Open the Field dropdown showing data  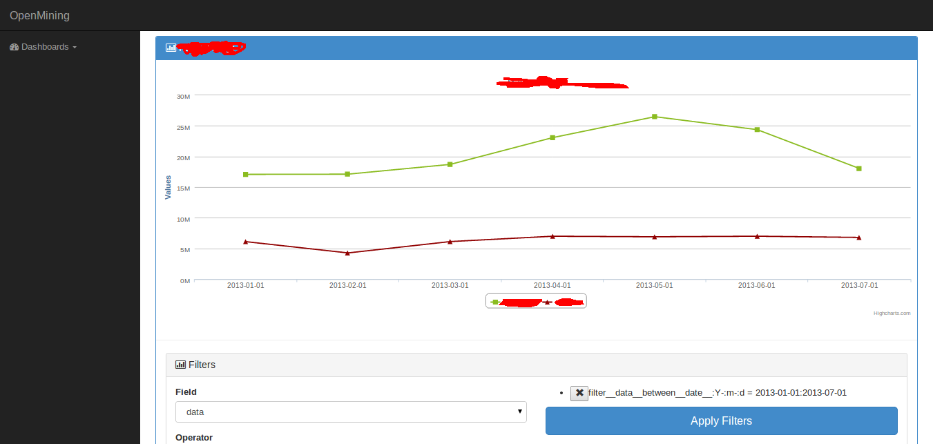(x=351, y=412)
